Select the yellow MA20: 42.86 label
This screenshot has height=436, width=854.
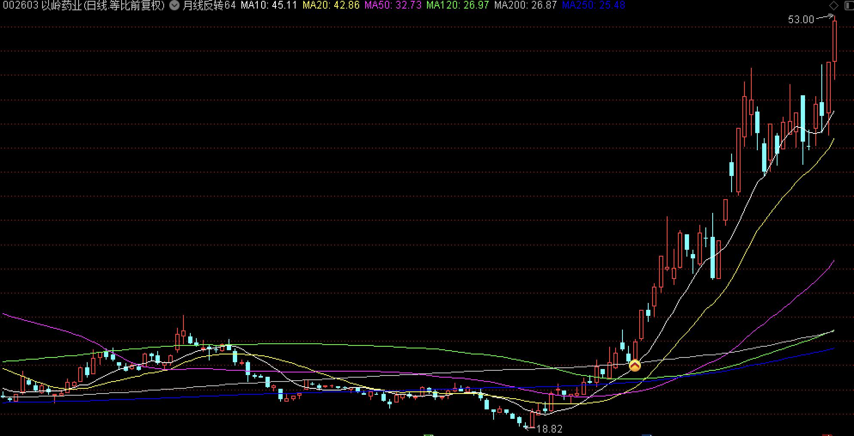click(x=331, y=5)
